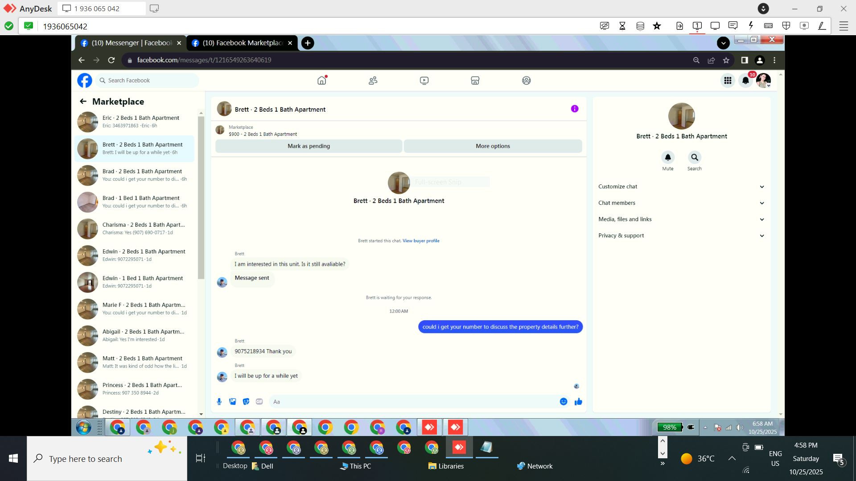Expand the Customize chat section
This screenshot has height=481, width=856.
[681, 187]
